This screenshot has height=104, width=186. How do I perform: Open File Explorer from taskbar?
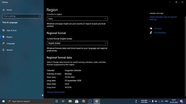pyautogui.click(x=70, y=101)
